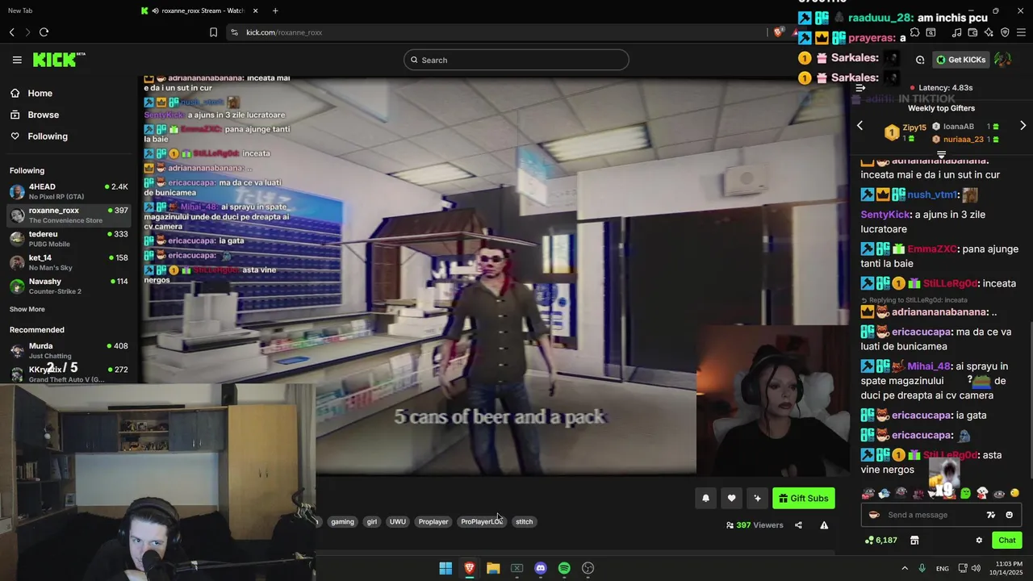Viewport: 1033px width, 581px height.
Task: Open tedereu PUBG Mobile channel
Action: click(x=69, y=239)
